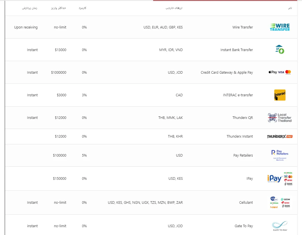
Task: Click the Local Transfer Thailand QR logo
Action: [x=280, y=117]
